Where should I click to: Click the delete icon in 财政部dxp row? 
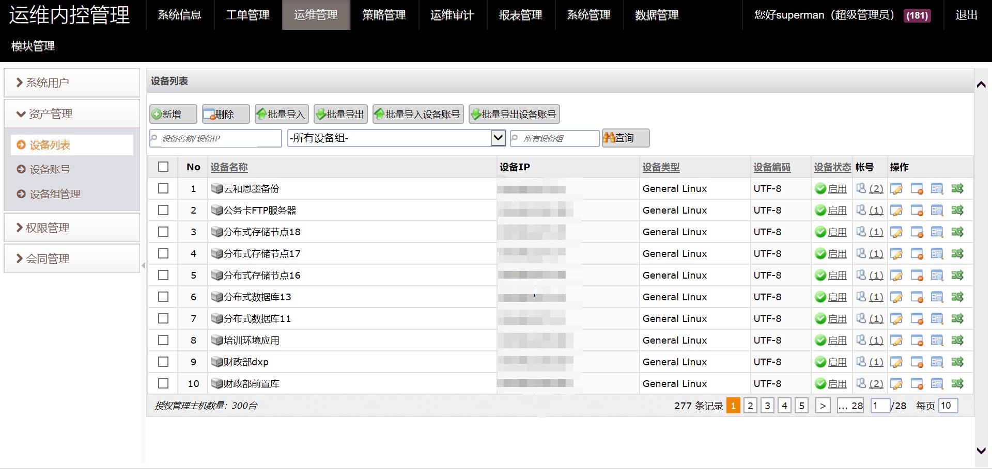(x=917, y=362)
